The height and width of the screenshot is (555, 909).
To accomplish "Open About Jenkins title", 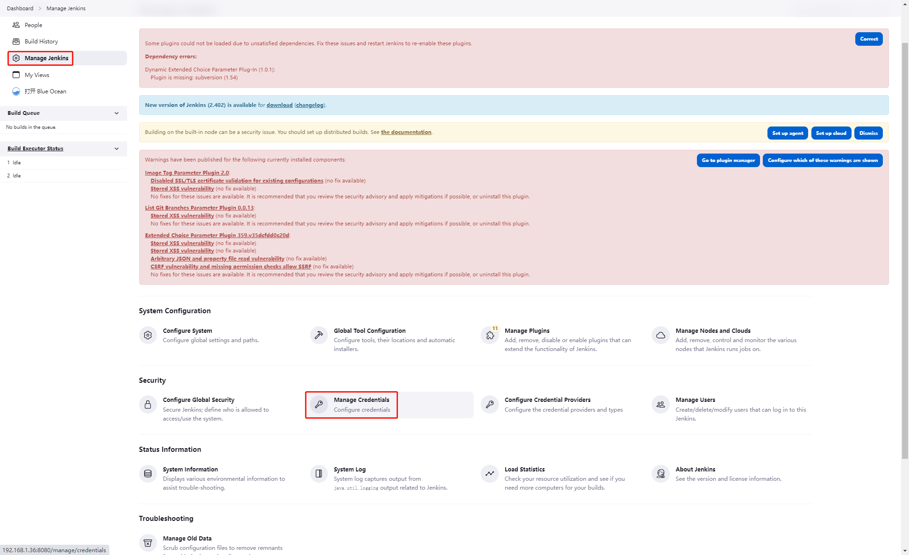I will click(695, 470).
